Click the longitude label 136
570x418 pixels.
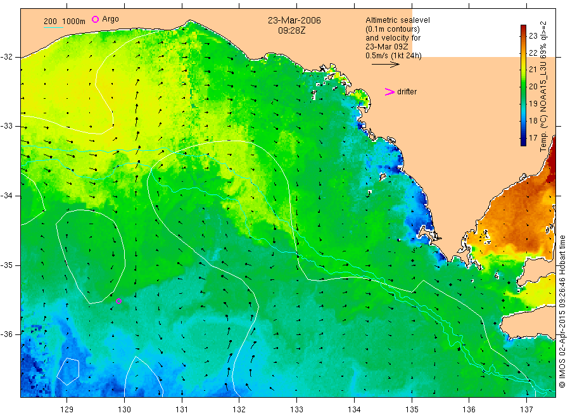[469, 410]
